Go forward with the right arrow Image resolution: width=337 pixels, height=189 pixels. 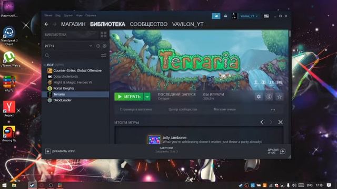[x=55, y=24]
